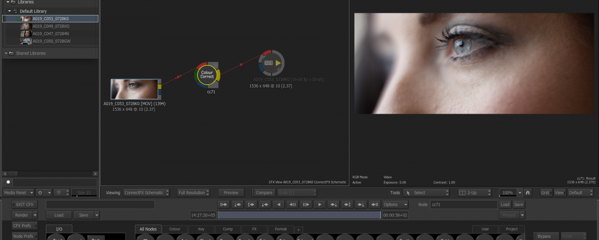Click the timeline scrub bar
This screenshot has width=599, height=240.
tap(299, 215)
